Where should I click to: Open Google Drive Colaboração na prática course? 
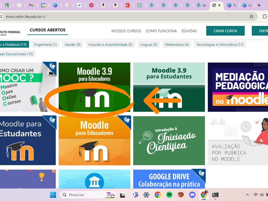[x=169, y=179]
